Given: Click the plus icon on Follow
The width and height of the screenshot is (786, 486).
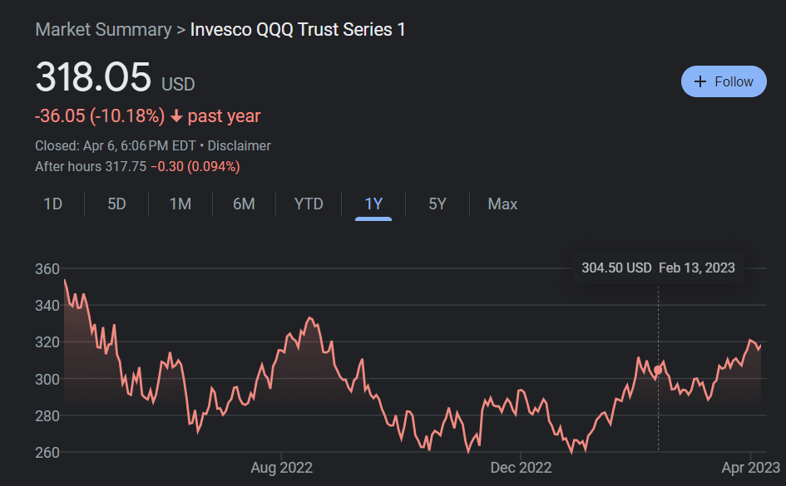Looking at the screenshot, I should click(x=700, y=81).
